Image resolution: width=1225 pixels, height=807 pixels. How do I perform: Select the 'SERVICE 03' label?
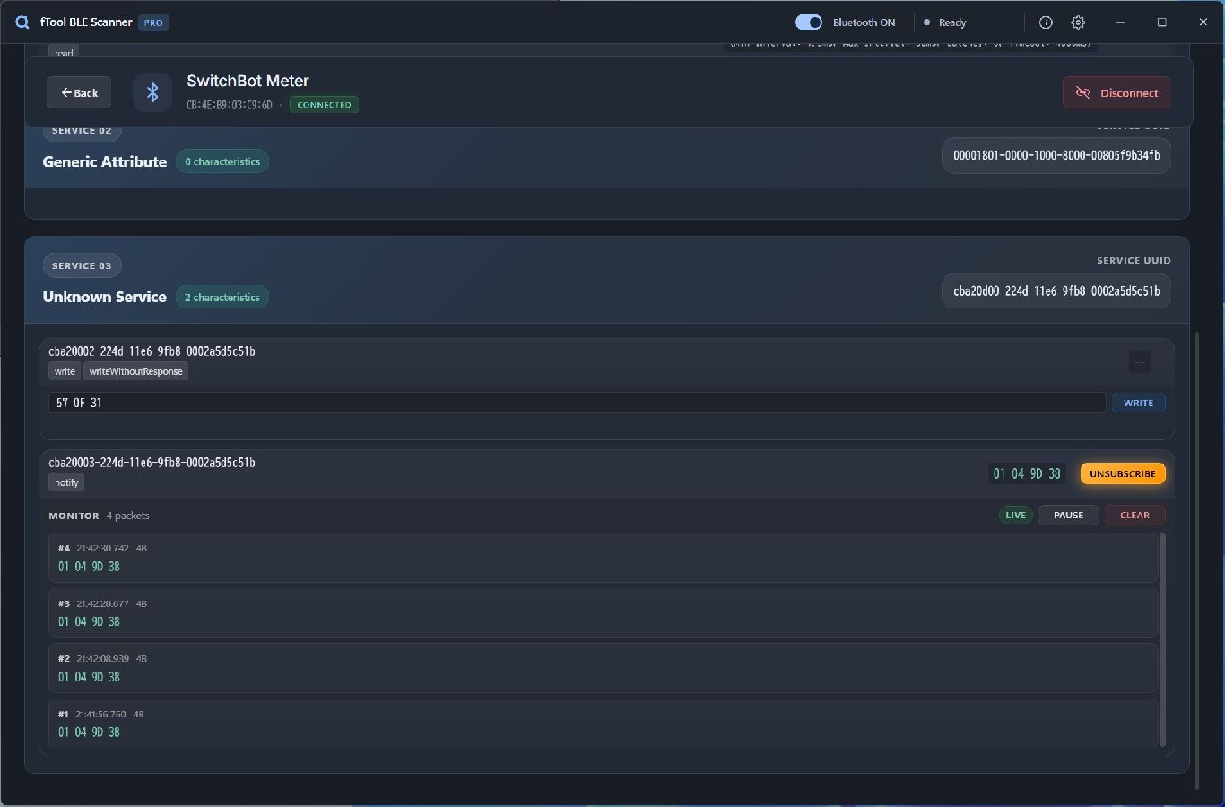pos(82,265)
